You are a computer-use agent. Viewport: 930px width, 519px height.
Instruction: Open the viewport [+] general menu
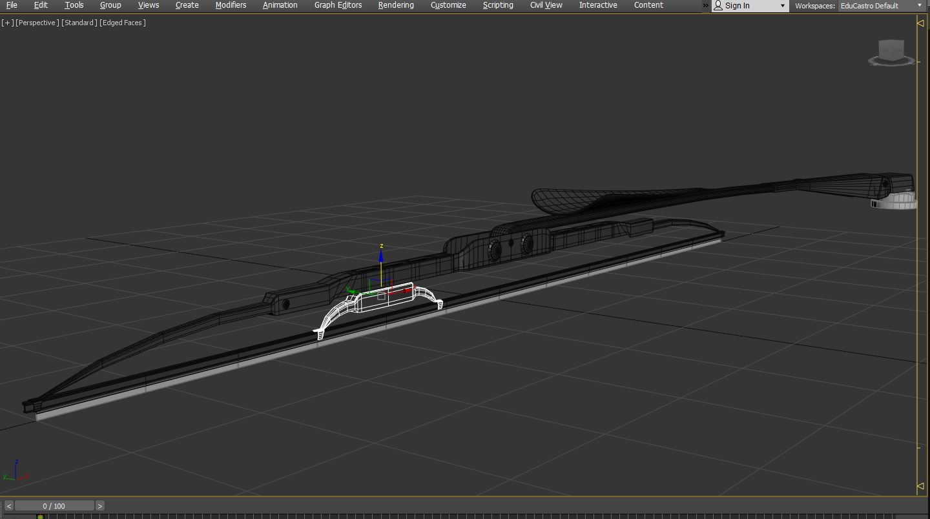click(8, 23)
